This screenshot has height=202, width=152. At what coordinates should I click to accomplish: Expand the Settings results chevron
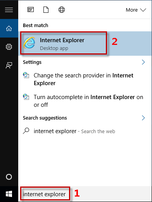143,62
